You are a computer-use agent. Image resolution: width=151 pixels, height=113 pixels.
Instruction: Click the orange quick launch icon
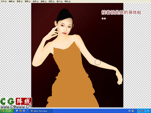[21, 111]
